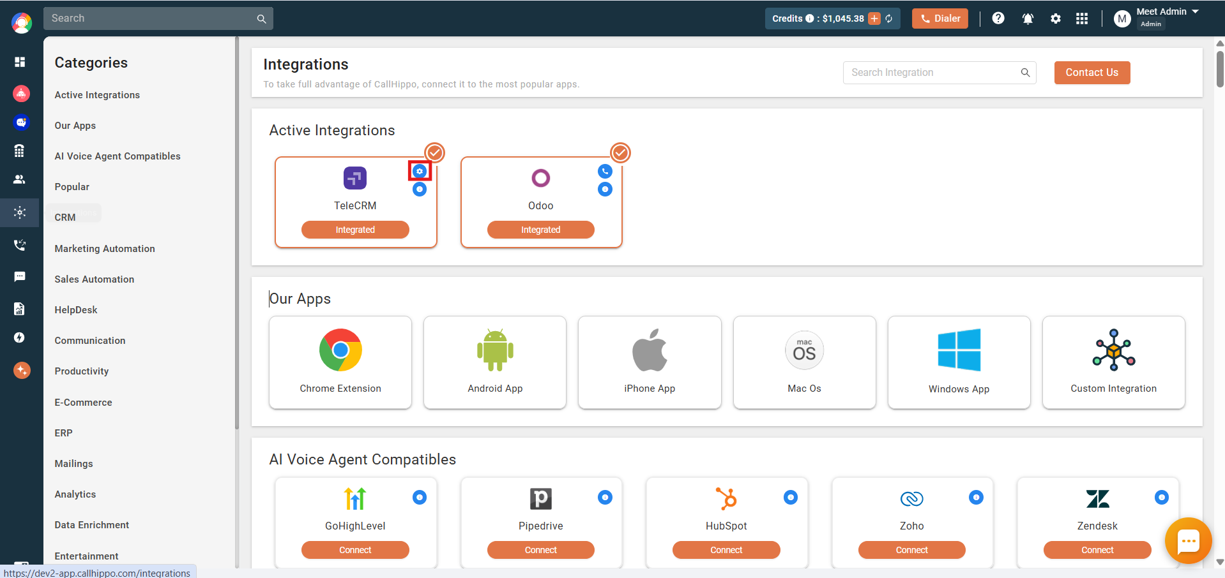
Task: Open the orange sparkle AI sidebar icon
Action: [22, 370]
